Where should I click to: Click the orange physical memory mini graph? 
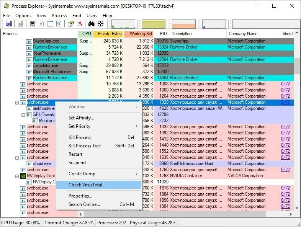(x=184, y=24)
